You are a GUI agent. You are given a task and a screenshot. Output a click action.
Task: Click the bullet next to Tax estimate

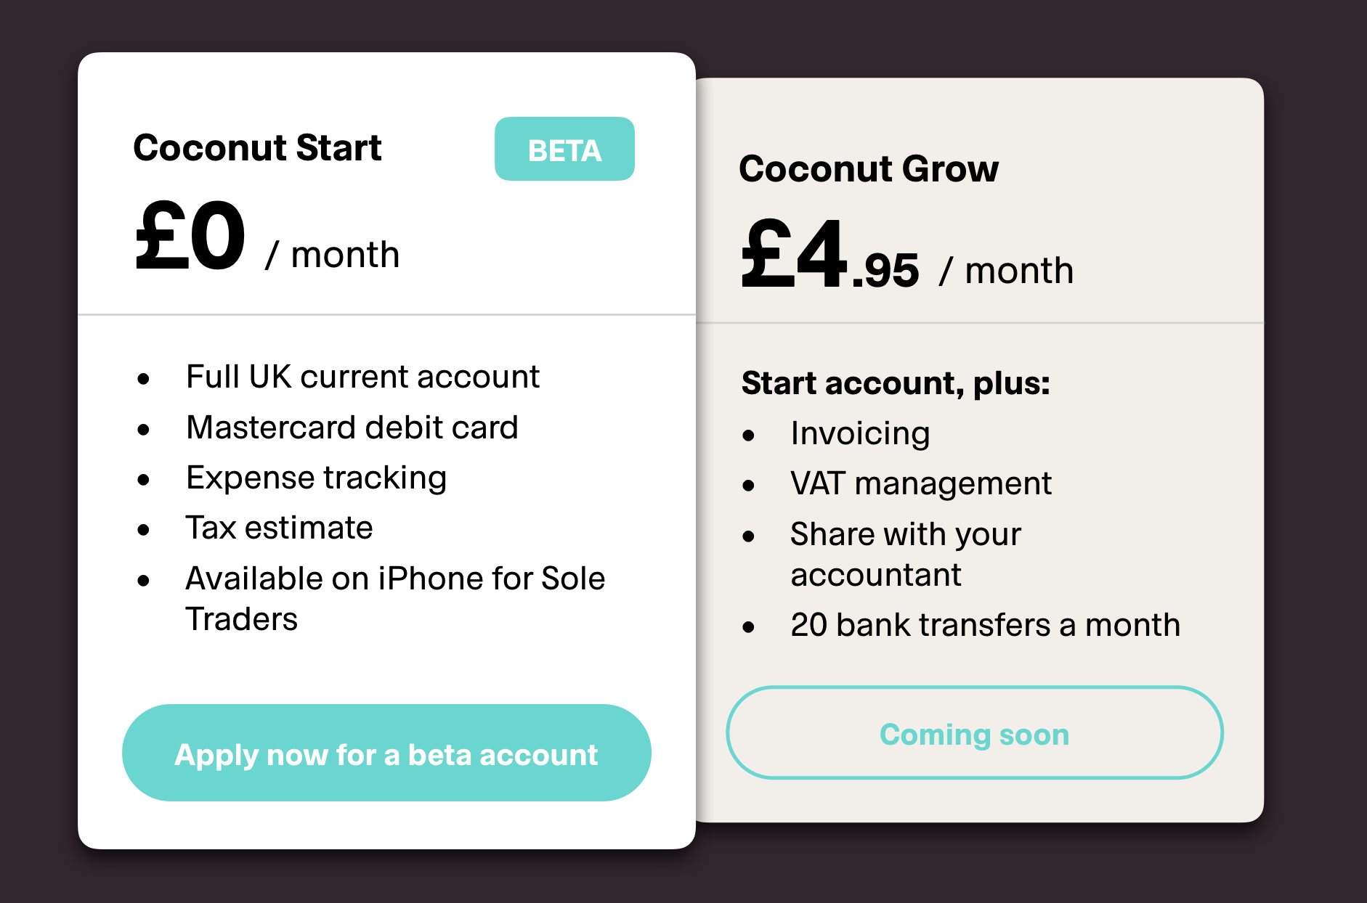click(144, 530)
